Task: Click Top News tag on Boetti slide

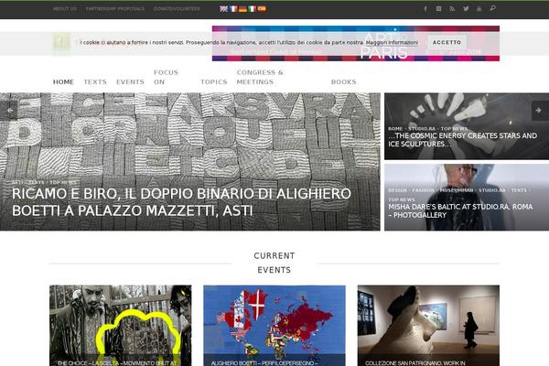Action: (x=62, y=182)
